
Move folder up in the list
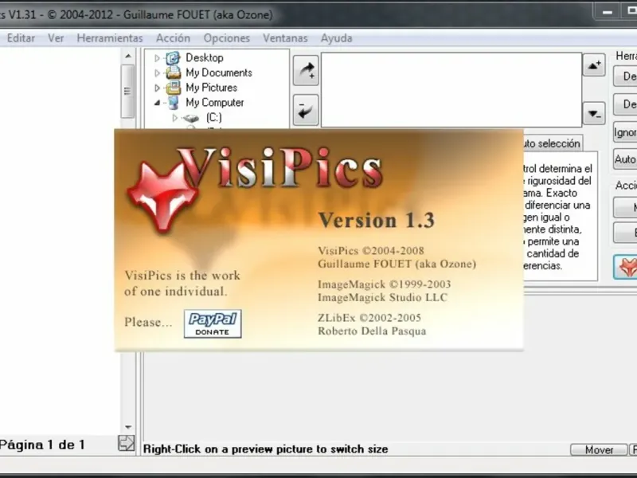(594, 65)
